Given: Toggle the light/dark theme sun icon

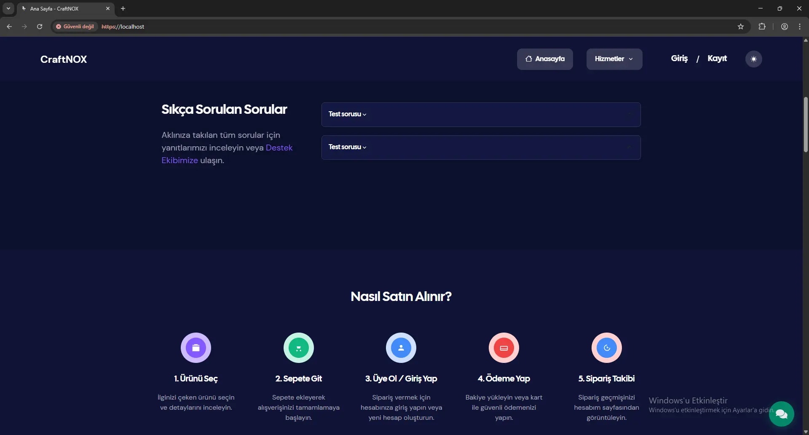Looking at the screenshot, I should [x=754, y=59].
